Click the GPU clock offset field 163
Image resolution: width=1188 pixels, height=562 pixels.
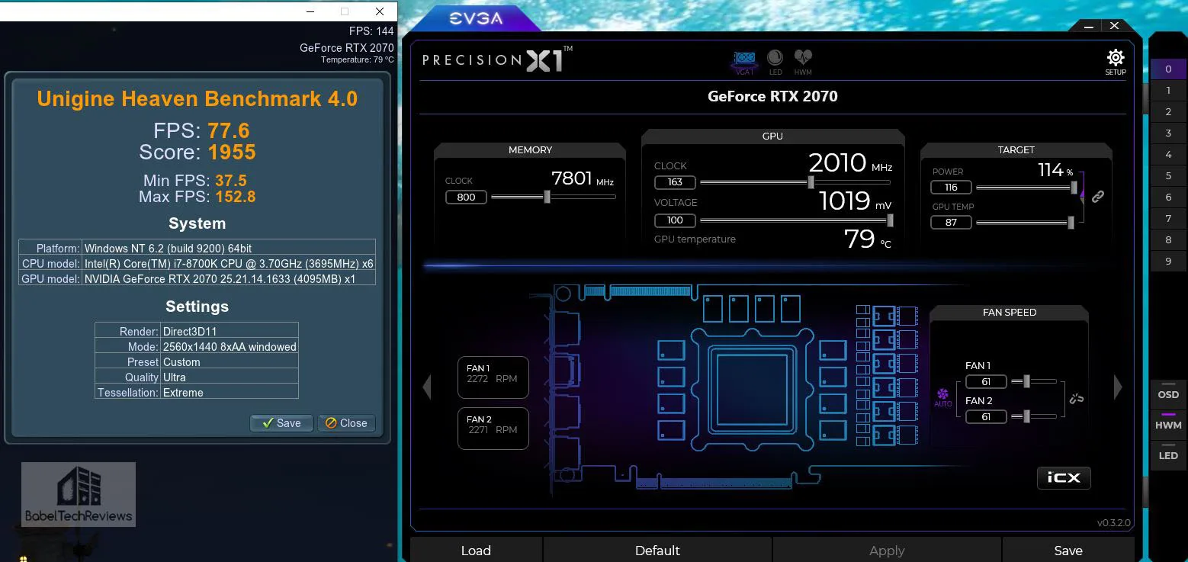point(675,182)
